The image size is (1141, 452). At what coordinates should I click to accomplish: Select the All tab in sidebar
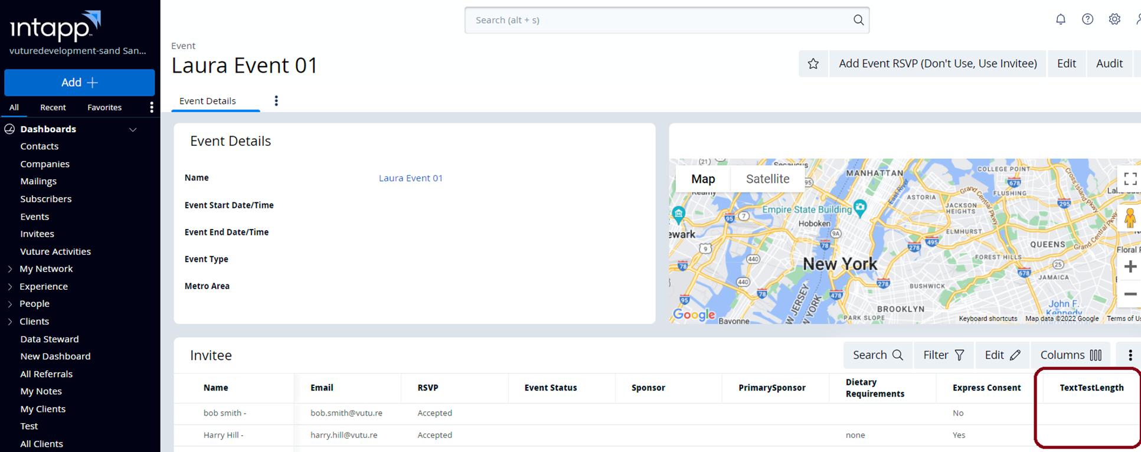pyautogui.click(x=14, y=107)
